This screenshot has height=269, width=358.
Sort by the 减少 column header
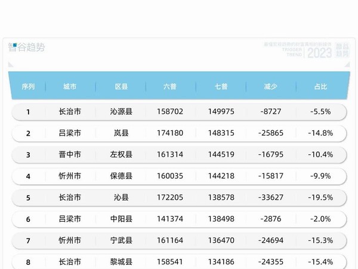point(270,87)
